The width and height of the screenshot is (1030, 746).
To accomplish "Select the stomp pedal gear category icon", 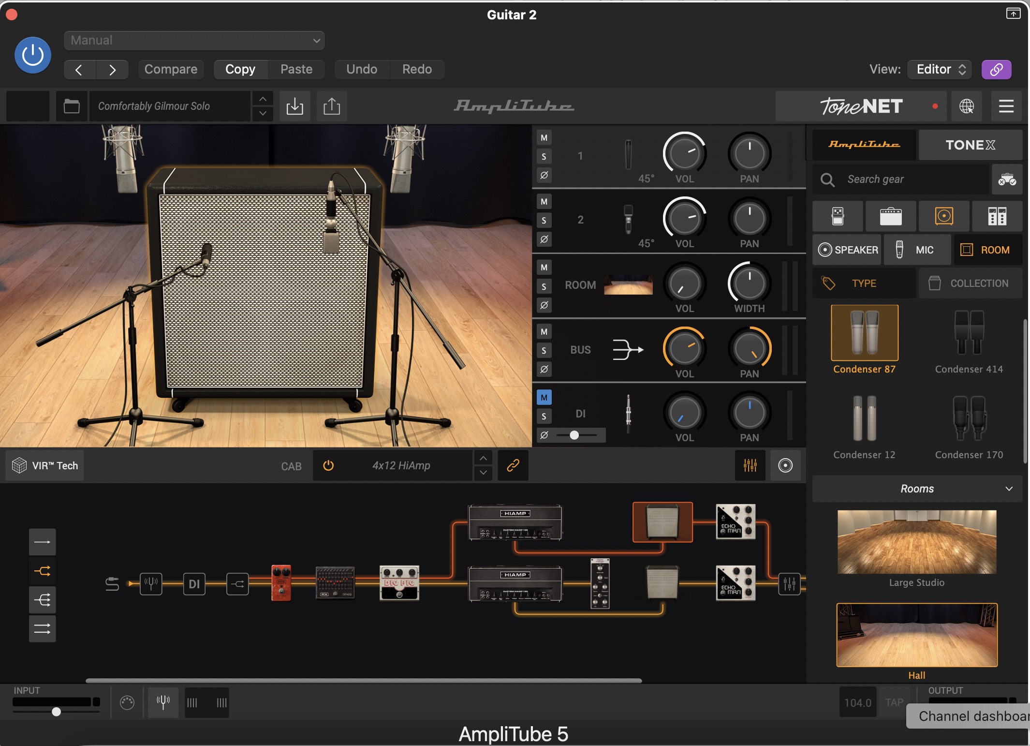I will pos(838,216).
